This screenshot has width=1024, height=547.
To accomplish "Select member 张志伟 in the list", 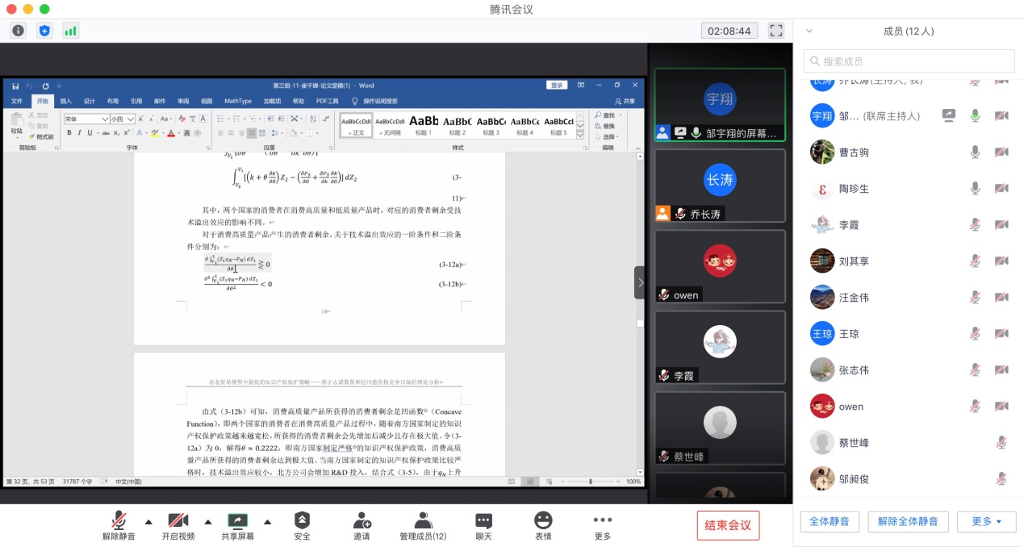I will tap(909, 370).
